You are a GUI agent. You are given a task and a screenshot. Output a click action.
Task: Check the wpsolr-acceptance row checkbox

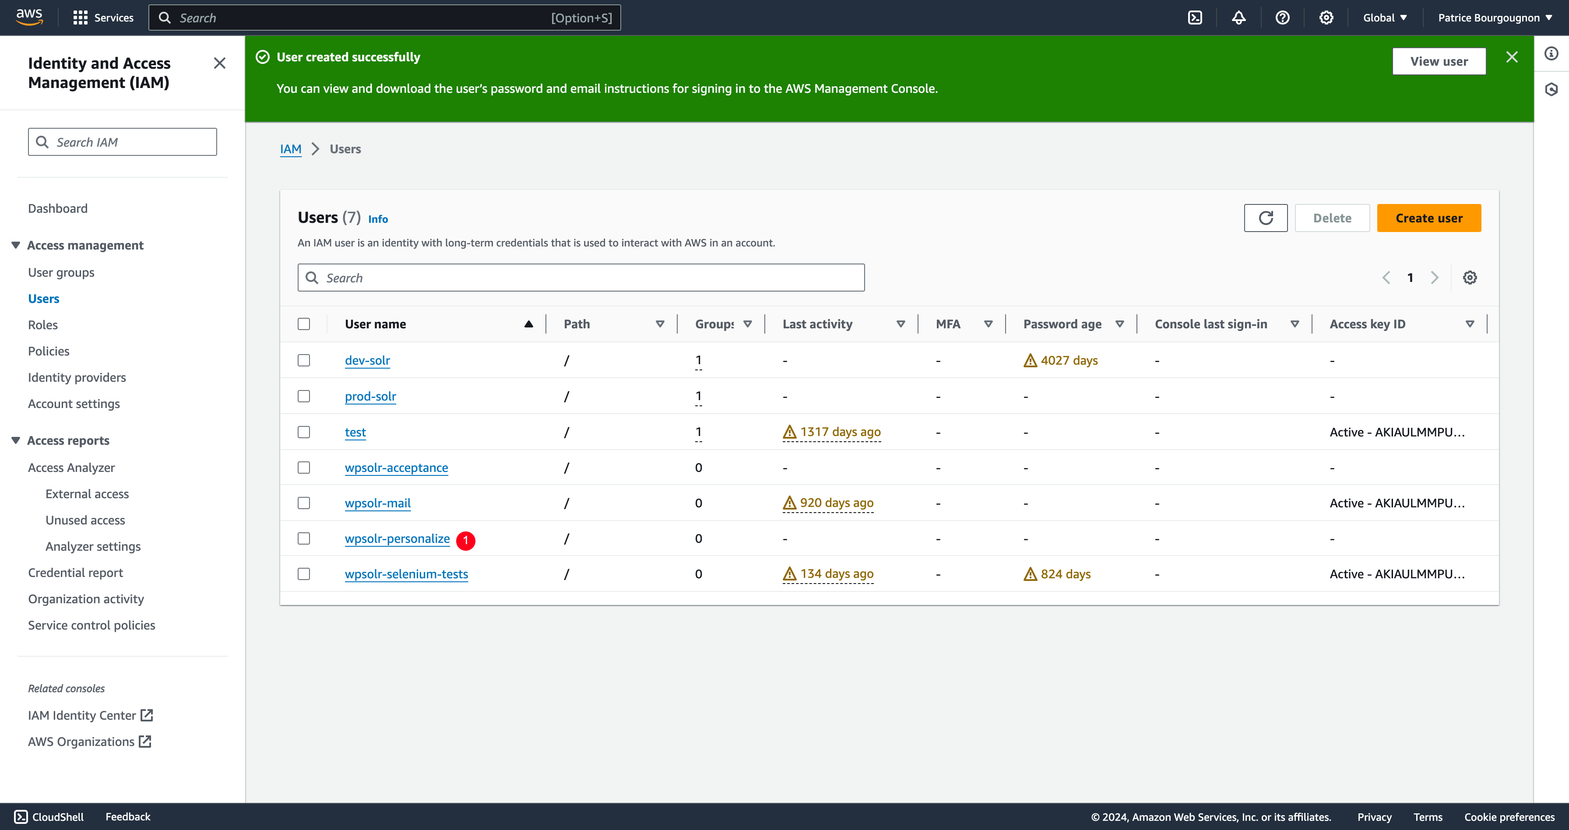304,468
